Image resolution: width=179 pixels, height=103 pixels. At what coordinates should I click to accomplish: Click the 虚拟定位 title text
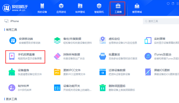coord(114,39)
